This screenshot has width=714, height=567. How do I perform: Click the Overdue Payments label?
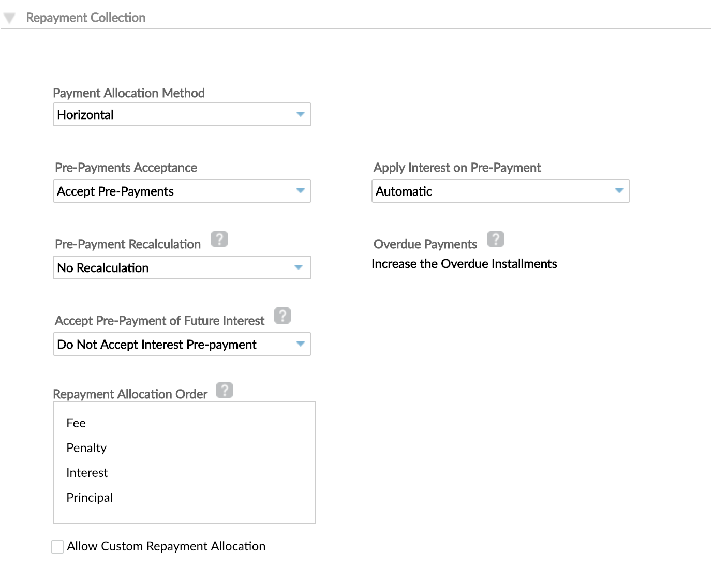click(x=424, y=244)
